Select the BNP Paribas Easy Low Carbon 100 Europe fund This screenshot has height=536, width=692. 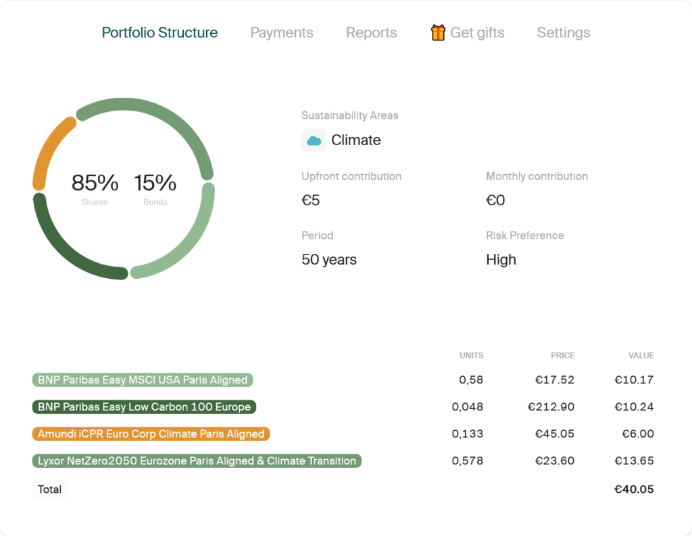(145, 407)
